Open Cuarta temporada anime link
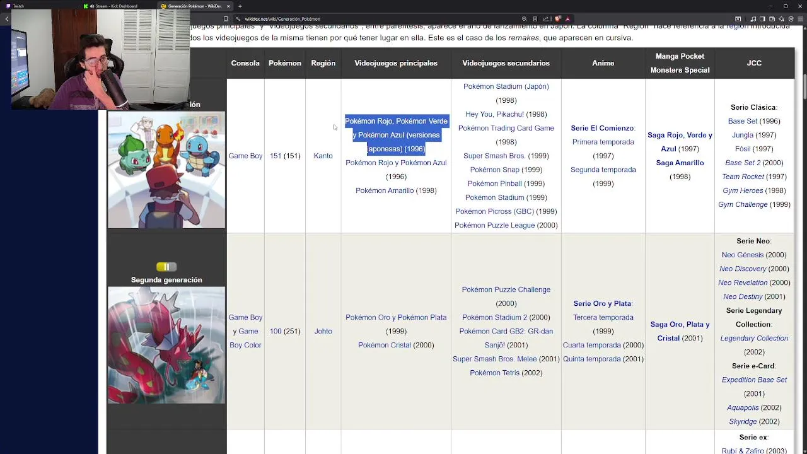 pyautogui.click(x=591, y=345)
